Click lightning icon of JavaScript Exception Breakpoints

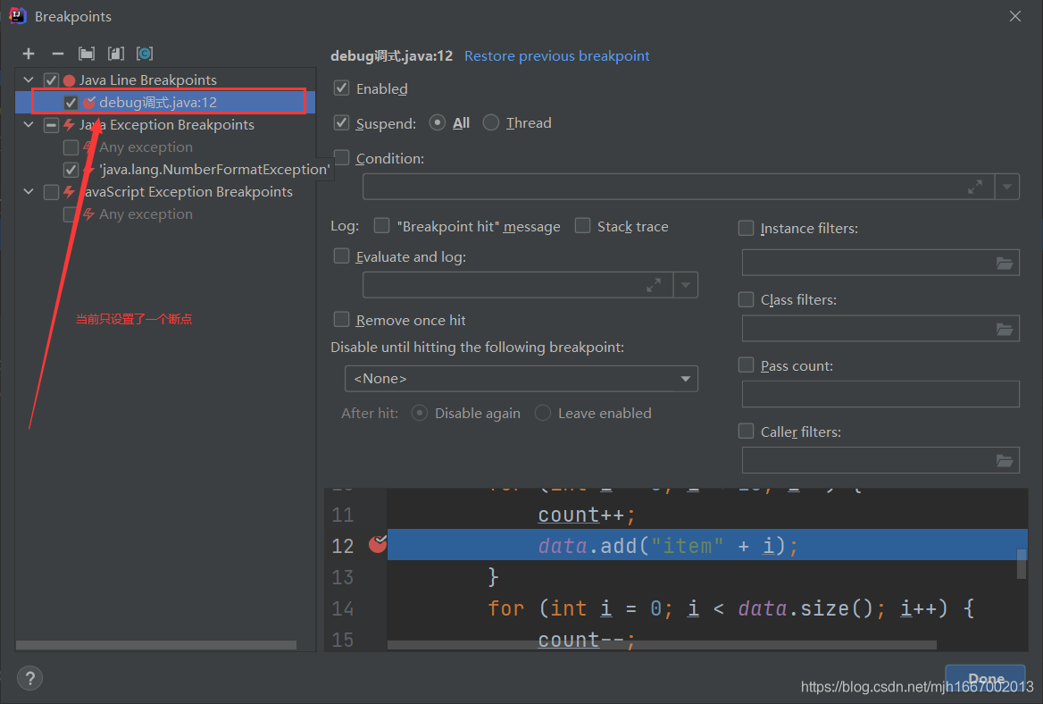[69, 192]
